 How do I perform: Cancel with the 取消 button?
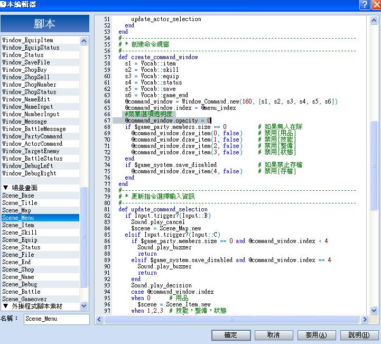click(274, 335)
